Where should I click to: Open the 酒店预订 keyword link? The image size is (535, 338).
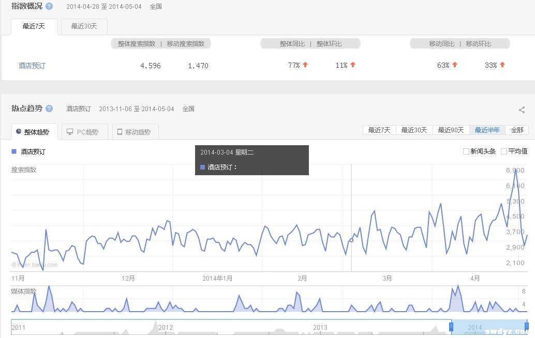(32, 65)
